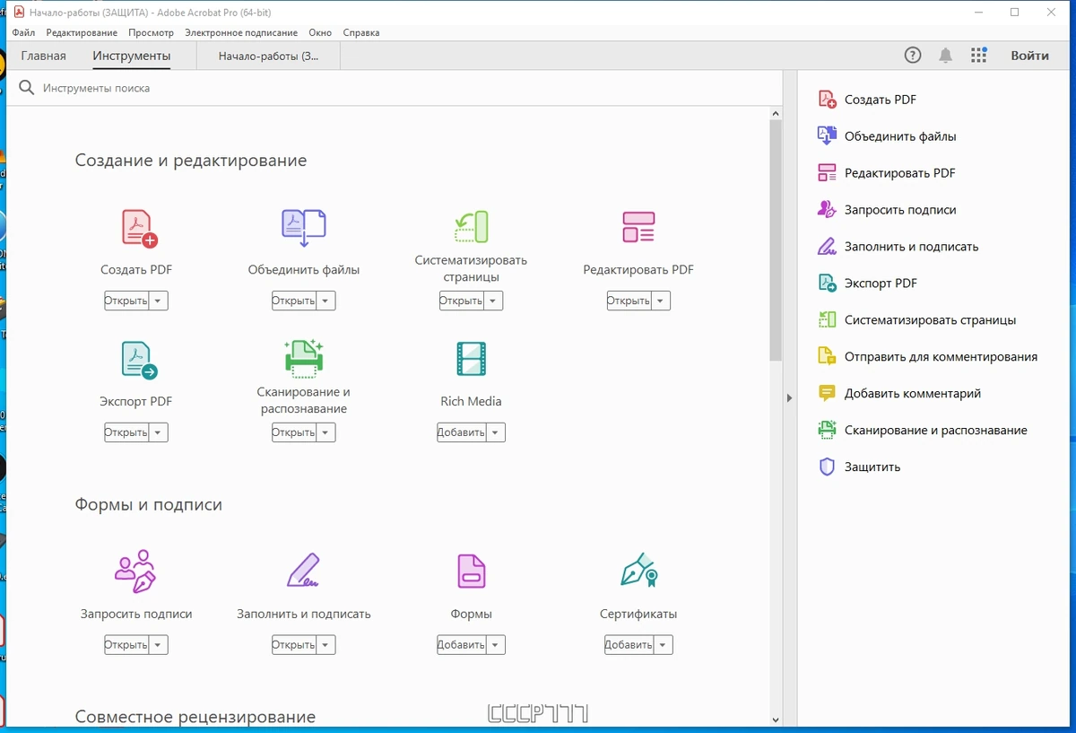Click the Войти sign-in button
Viewport: 1076px width, 733px height.
(1030, 56)
